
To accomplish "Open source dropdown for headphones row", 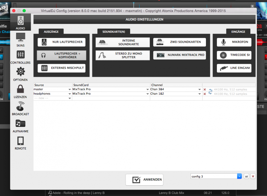I will click(x=69, y=94).
